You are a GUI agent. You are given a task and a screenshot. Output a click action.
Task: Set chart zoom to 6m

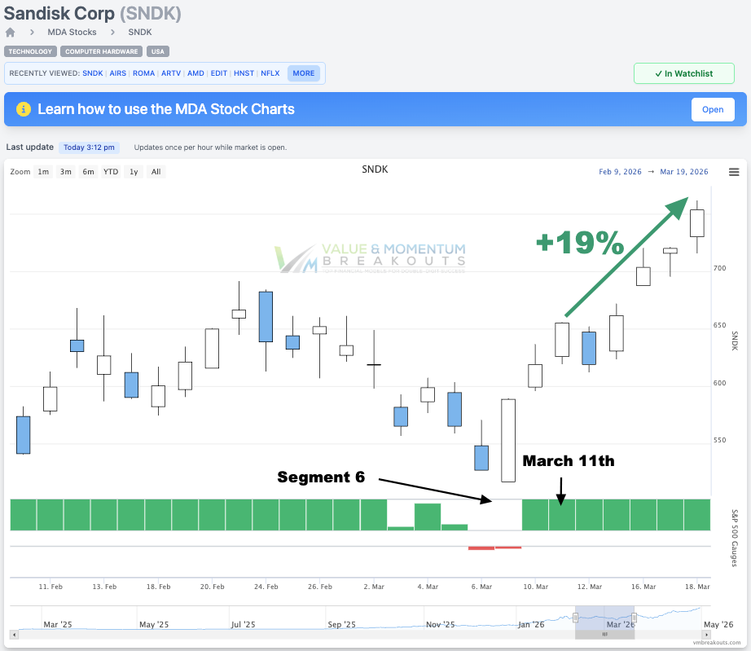coord(88,171)
